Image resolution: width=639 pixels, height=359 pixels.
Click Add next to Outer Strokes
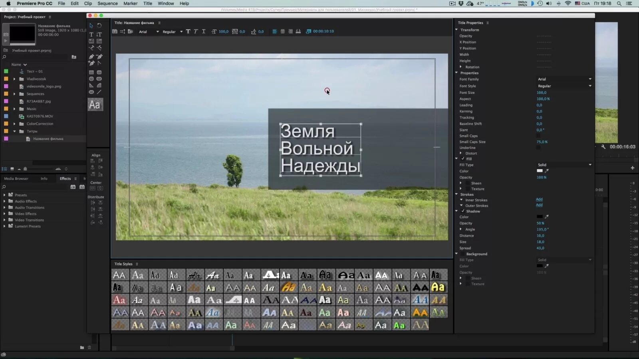click(539, 205)
